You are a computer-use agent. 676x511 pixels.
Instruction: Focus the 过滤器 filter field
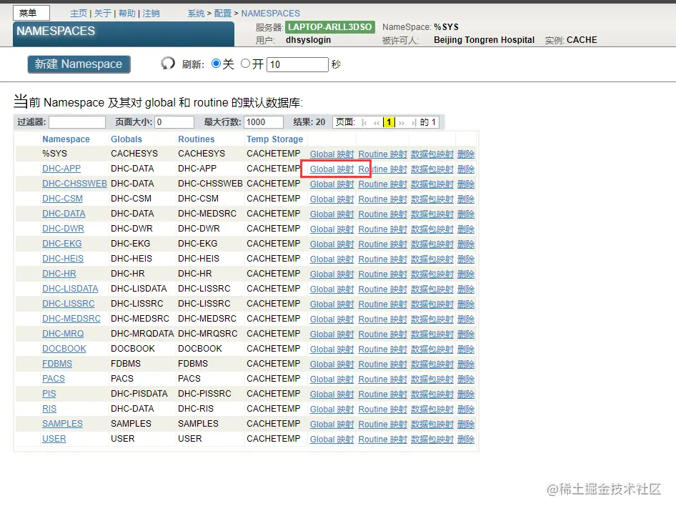click(x=77, y=122)
